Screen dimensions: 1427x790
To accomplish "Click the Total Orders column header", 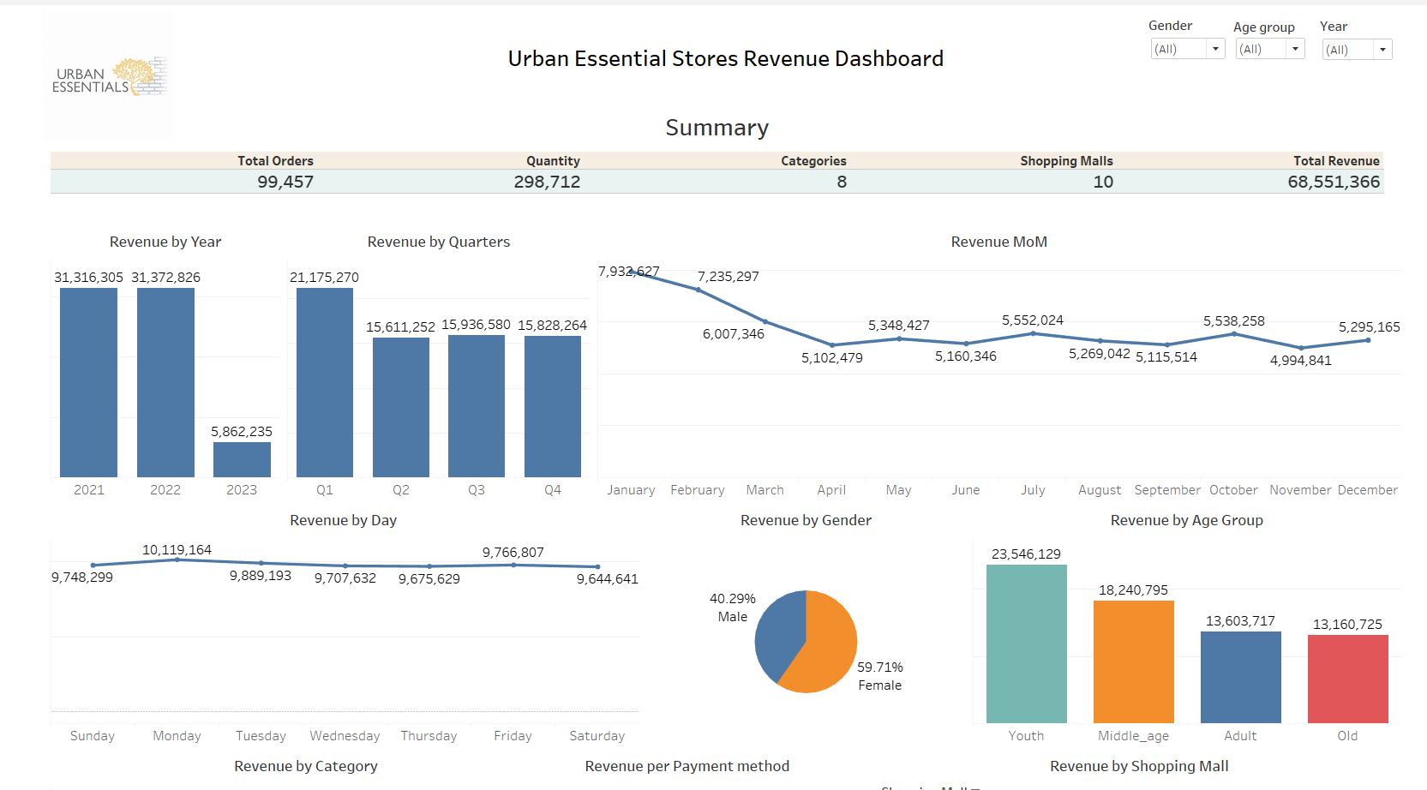I will 276,160.
